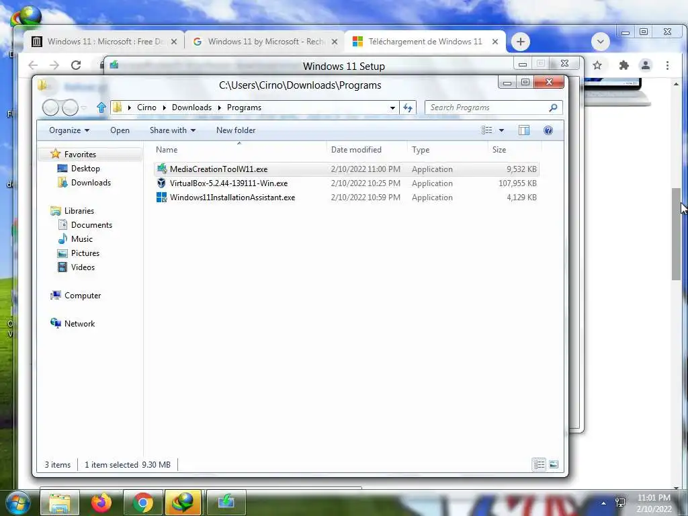Bookmark page with Chrome star icon

click(597, 65)
